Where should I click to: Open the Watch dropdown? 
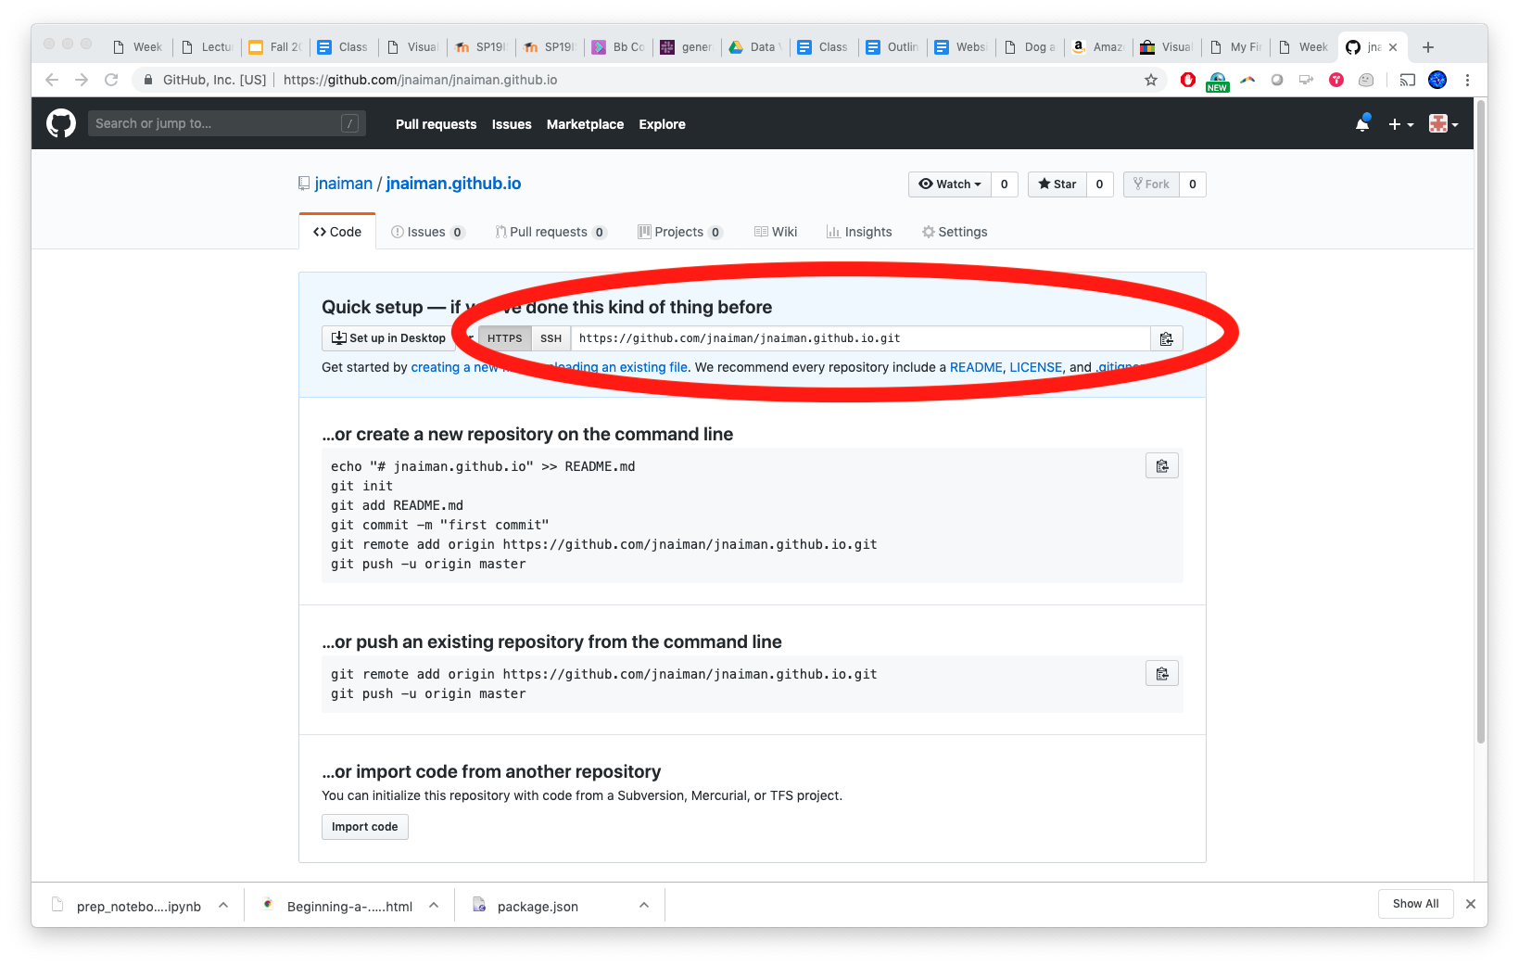pyautogui.click(x=950, y=184)
